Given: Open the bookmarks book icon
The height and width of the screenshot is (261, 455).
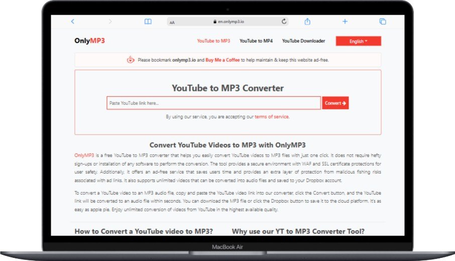Looking at the screenshot, I should 148,22.
